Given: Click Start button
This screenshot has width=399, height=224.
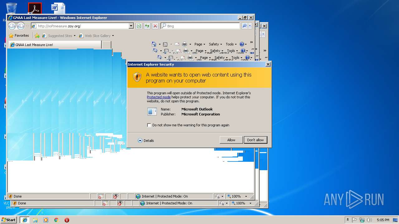Looking at the screenshot, I should (x=9, y=220).
